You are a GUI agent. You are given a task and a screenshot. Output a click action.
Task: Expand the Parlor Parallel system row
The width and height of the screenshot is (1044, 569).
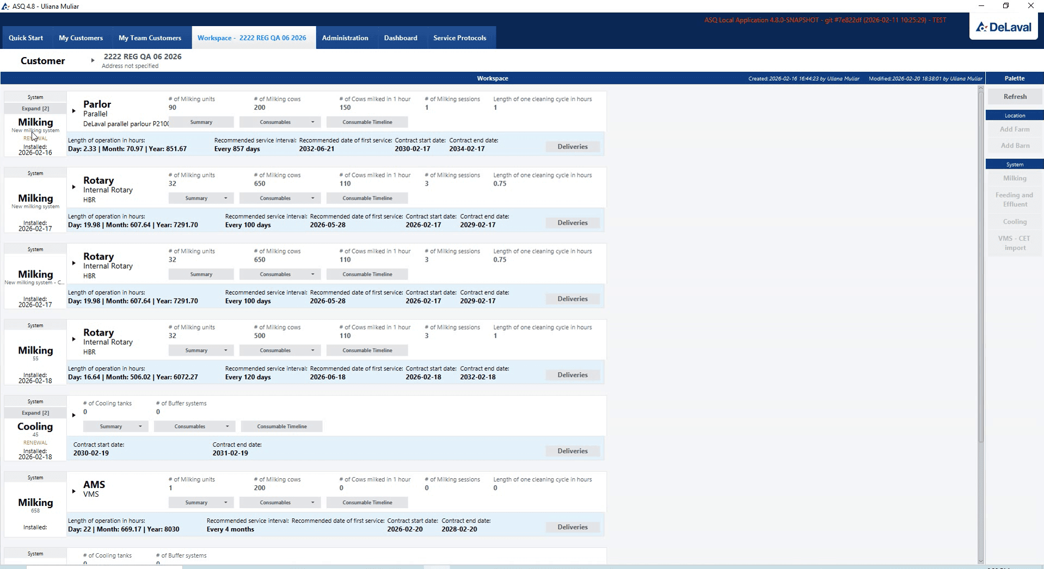click(73, 111)
